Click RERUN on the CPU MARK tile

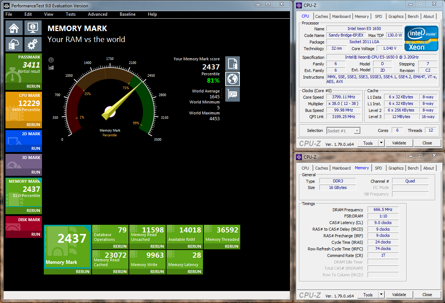click(x=33, y=125)
